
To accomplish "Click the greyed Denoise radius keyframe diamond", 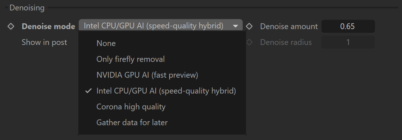I will point(249,42).
